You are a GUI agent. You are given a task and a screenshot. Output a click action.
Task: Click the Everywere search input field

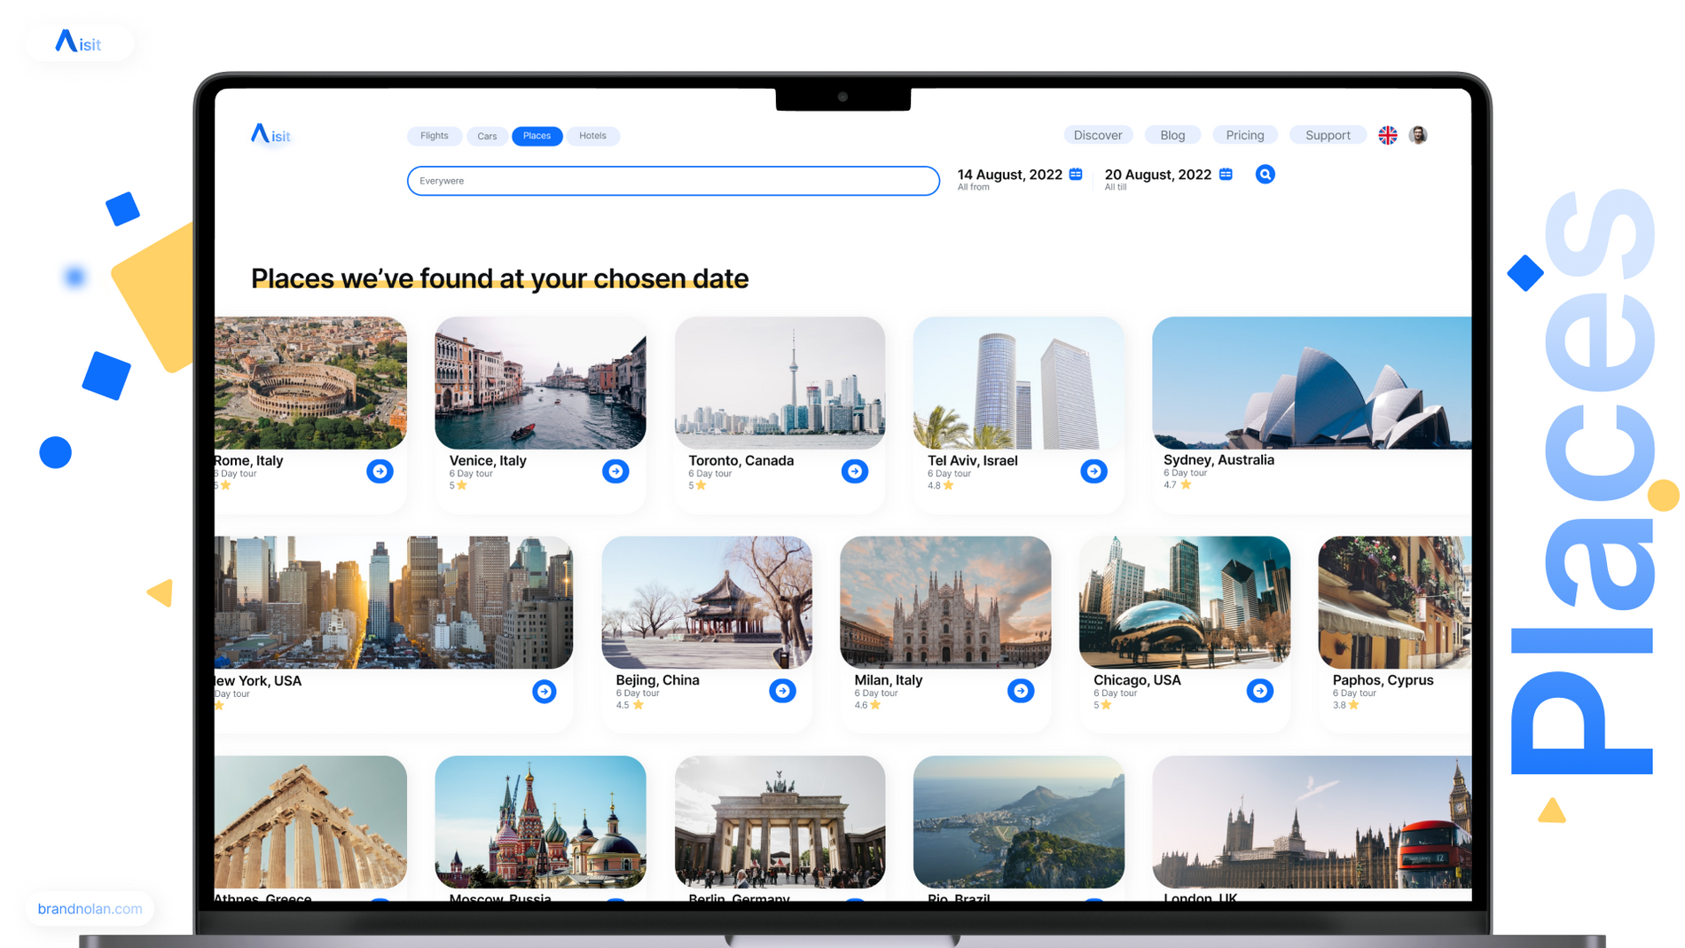(673, 181)
